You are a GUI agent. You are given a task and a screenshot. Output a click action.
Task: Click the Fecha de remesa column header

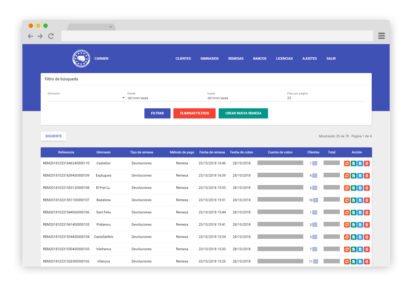pos(212,152)
